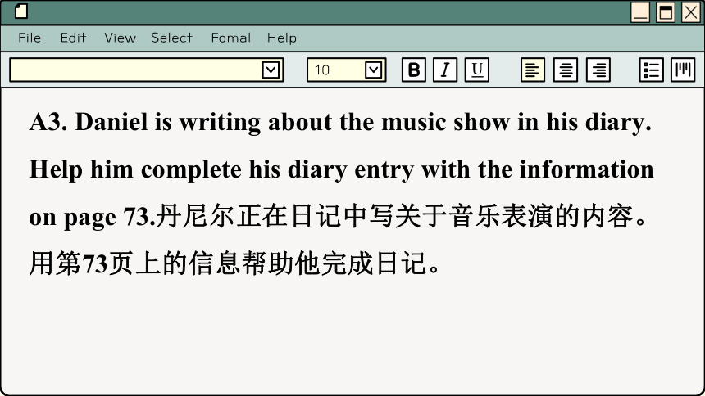Toggle bold formatting button

pyautogui.click(x=414, y=70)
